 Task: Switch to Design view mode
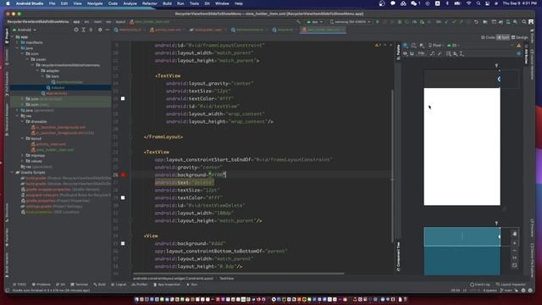tap(519, 37)
